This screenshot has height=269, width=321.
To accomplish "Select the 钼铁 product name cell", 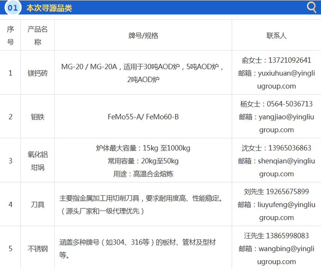I will [x=38, y=117].
